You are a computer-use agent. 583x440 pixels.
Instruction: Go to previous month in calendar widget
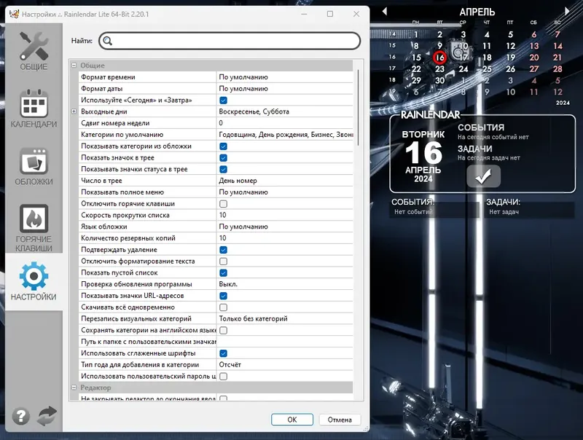(385, 12)
